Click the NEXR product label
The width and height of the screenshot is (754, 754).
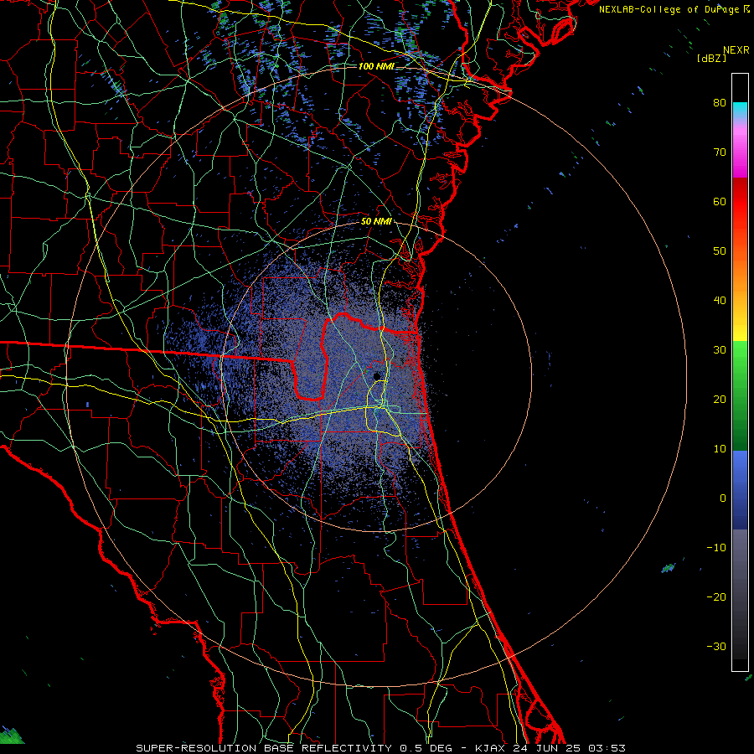tap(736, 50)
